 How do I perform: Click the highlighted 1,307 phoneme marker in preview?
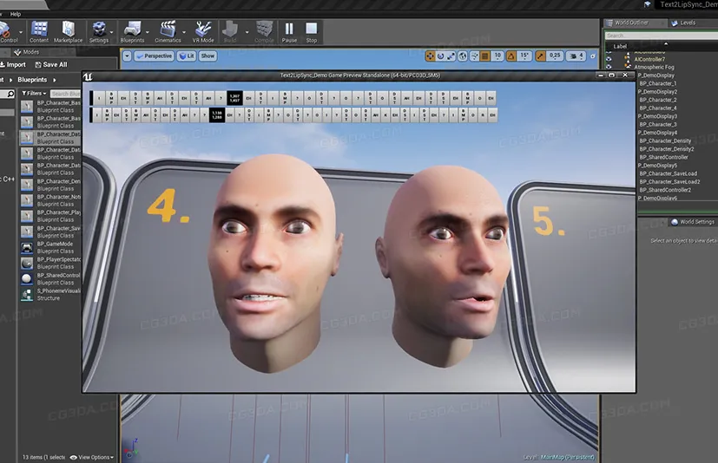(234, 98)
